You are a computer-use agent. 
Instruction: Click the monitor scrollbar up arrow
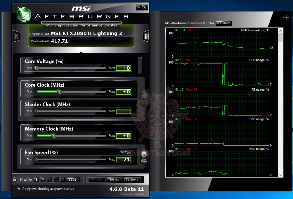[280, 30]
